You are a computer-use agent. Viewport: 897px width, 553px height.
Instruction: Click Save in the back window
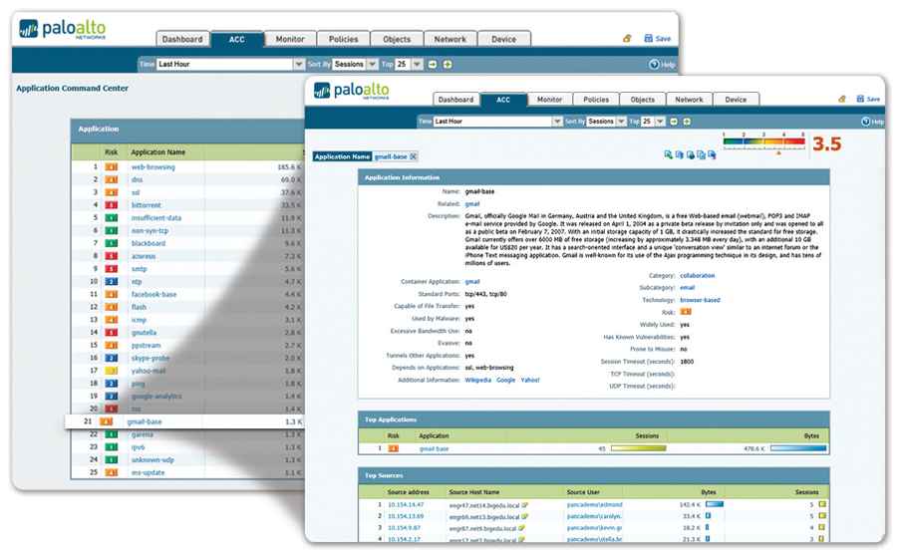coord(658,38)
